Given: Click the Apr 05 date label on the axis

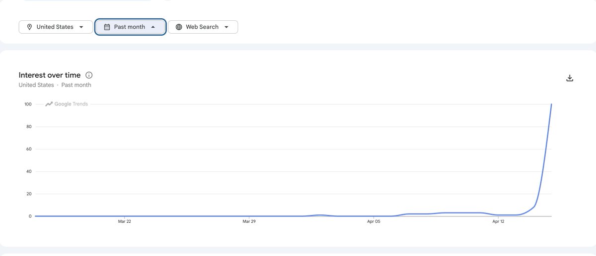Looking at the screenshot, I should (373, 222).
